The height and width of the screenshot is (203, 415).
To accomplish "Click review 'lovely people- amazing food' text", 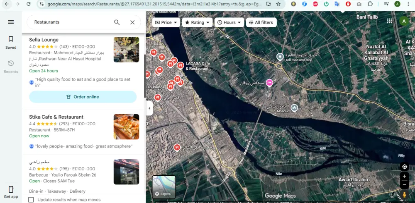I will [84, 146].
